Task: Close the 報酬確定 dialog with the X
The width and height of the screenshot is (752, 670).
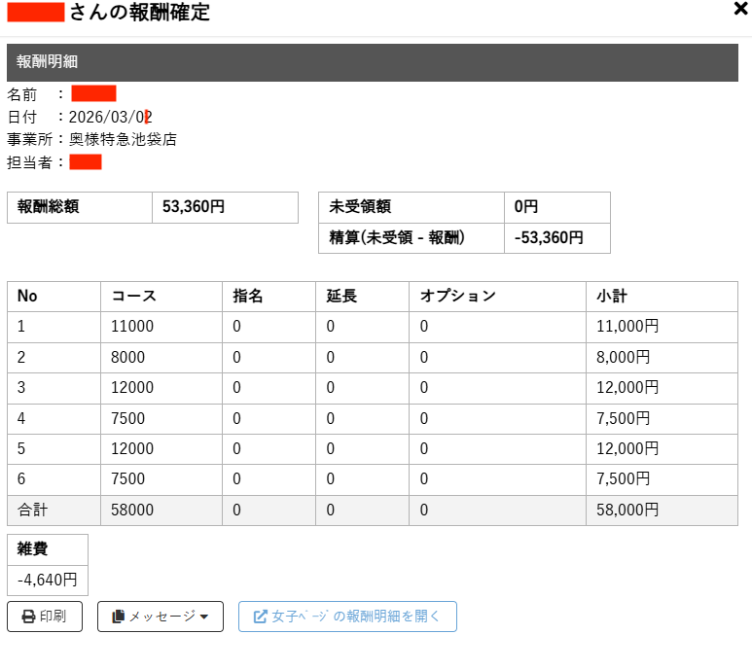Action: [x=740, y=10]
